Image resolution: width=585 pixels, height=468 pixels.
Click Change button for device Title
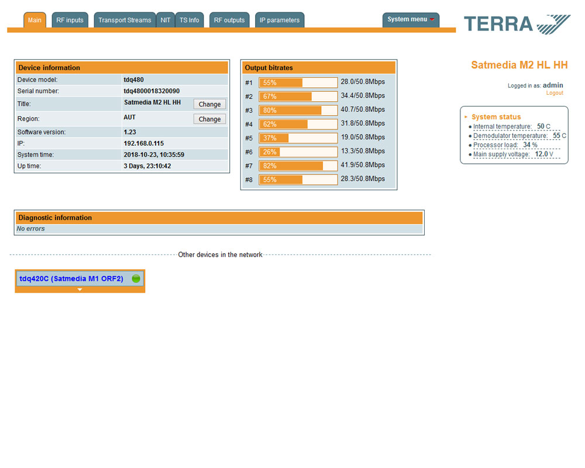click(209, 104)
